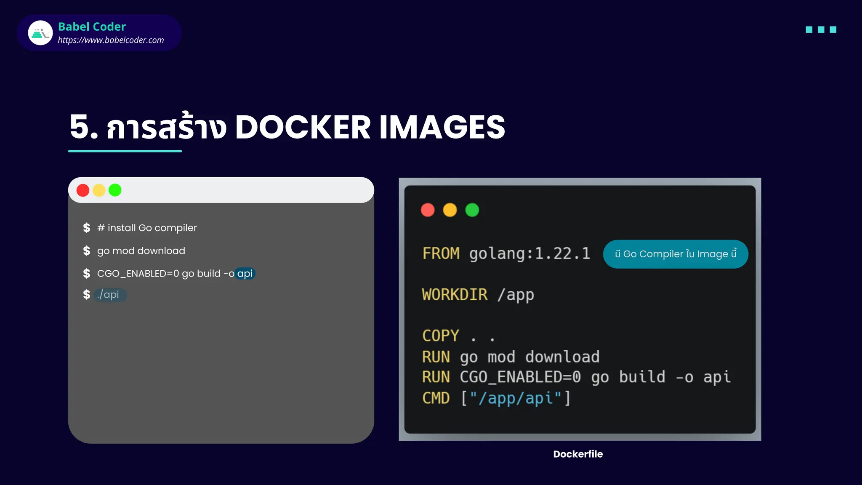Click the 'Dockerfile' caption
The height and width of the screenshot is (485, 862).
pyautogui.click(x=578, y=454)
